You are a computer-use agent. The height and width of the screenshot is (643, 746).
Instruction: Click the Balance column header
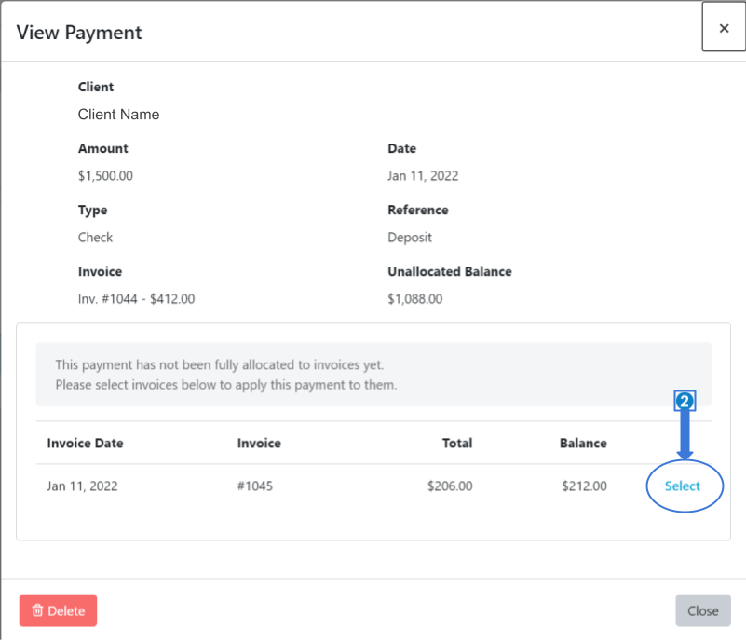[x=583, y=443]
